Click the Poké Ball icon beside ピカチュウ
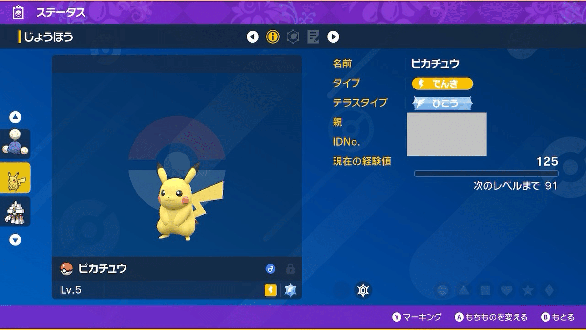Image resolution: width=586 pixels, height=330 pixels. (x=66, y=268)
